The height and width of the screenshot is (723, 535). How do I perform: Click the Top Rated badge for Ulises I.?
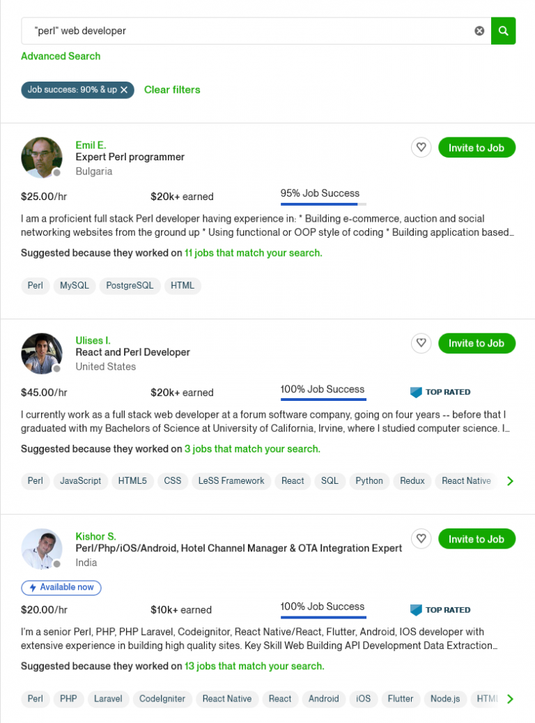[440, 393]
